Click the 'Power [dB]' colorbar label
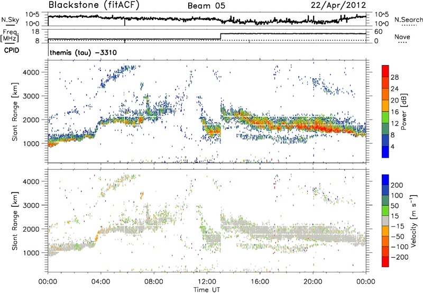 (404, 112)
